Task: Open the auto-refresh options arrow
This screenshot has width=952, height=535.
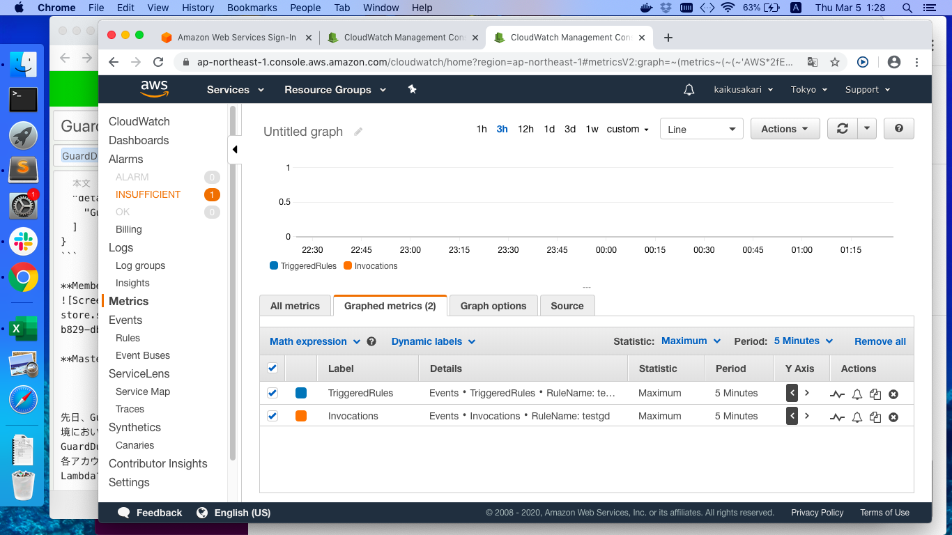Action: [x=866, y=129]
